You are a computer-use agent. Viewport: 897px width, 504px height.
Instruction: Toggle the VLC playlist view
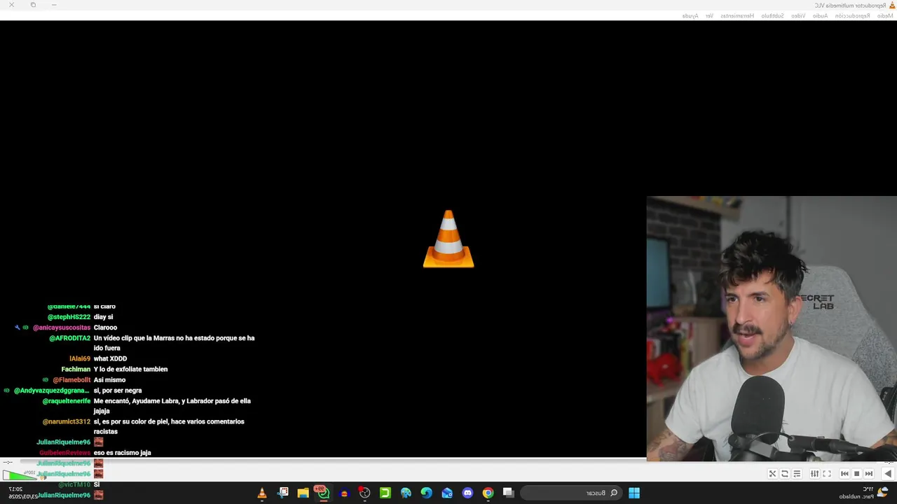pos(797,474)
